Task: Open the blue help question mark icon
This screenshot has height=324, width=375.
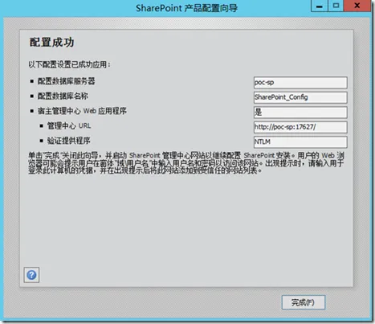Action: (x=31, y=275)
